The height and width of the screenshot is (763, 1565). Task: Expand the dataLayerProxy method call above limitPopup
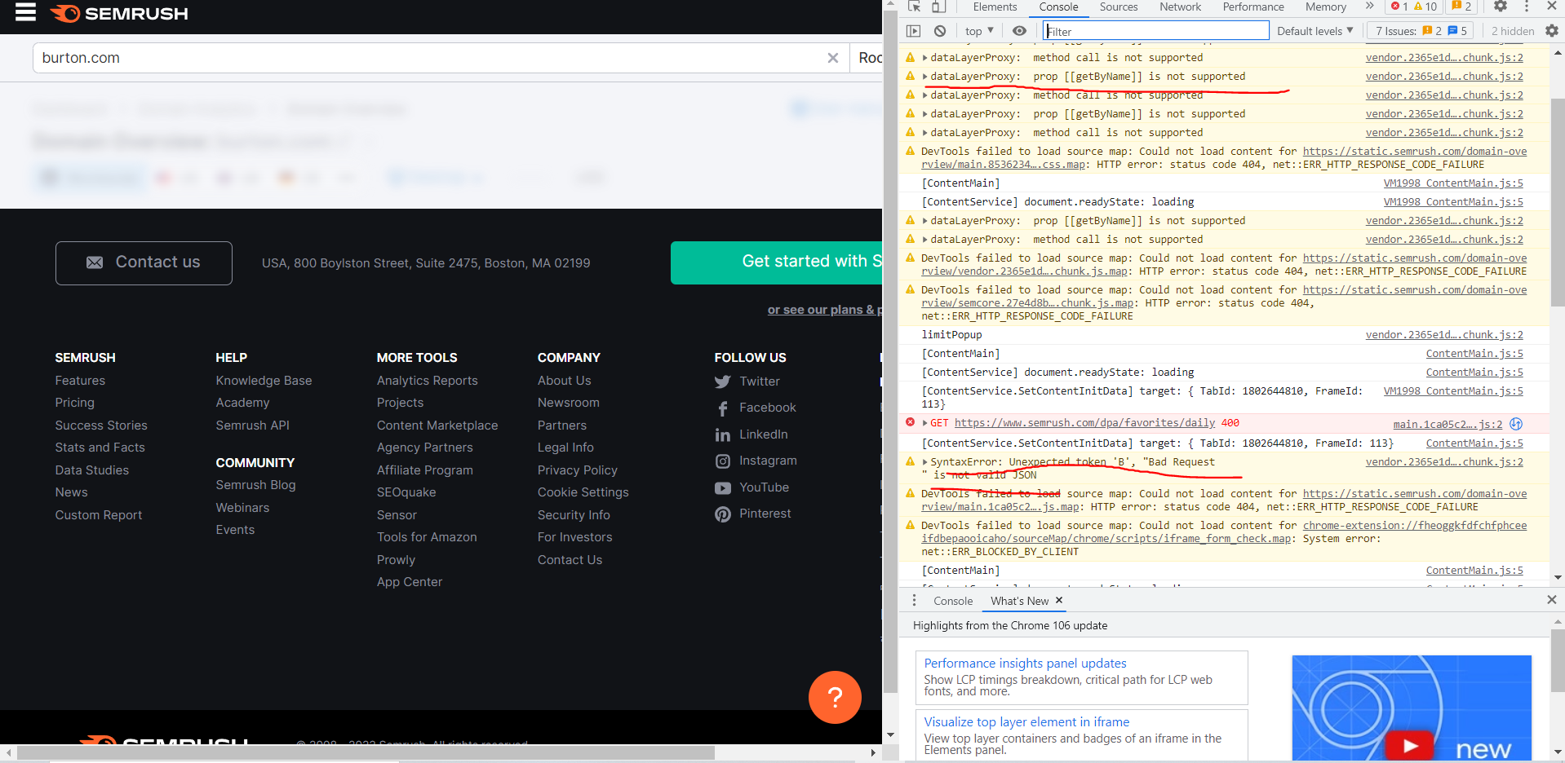[x=924, y=240]
